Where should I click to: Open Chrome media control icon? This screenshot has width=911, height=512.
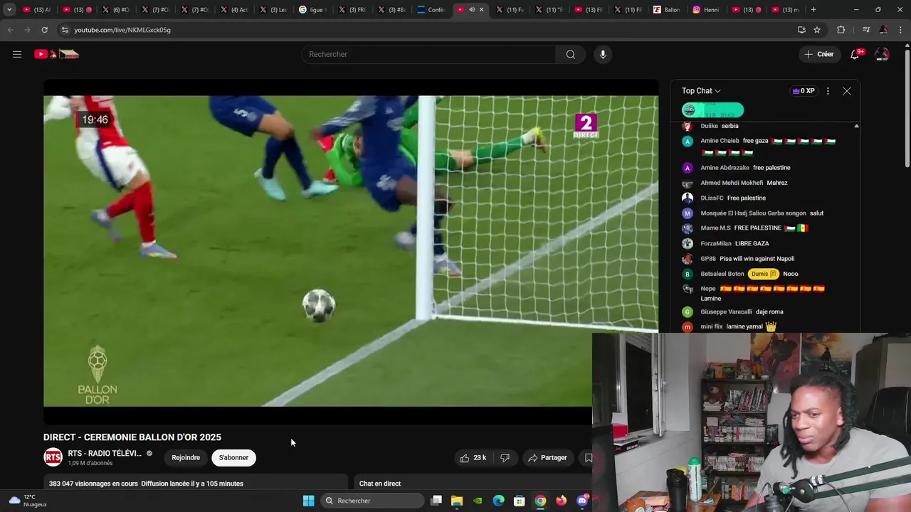pos(866,30)
